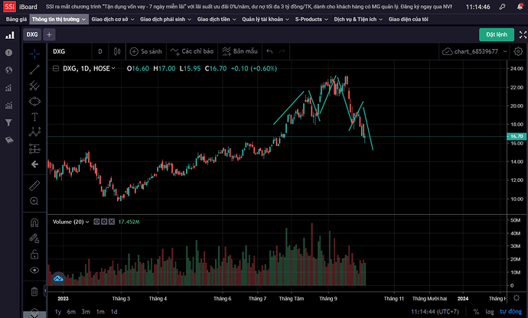Open Giao dịch cơ sở menu
Image resolution: width=528 pixels, height=318 pixels.
pos(112,20)
